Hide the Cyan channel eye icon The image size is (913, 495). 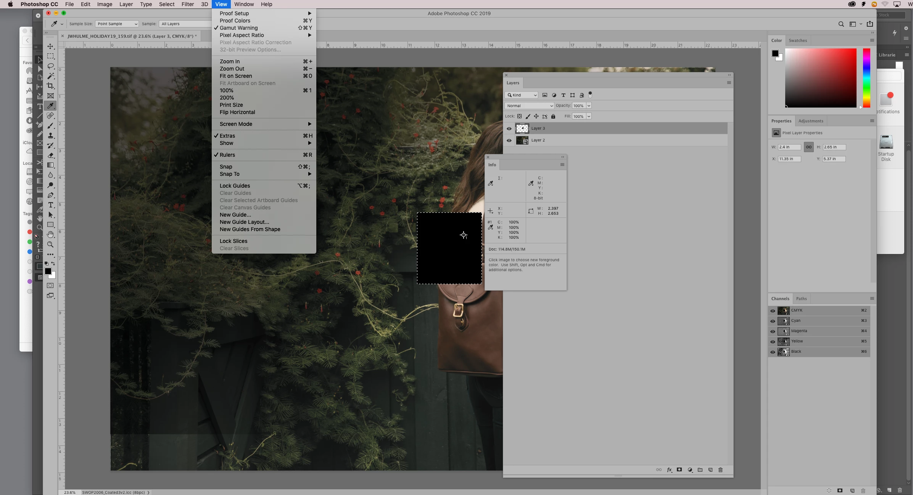[773, 321]
